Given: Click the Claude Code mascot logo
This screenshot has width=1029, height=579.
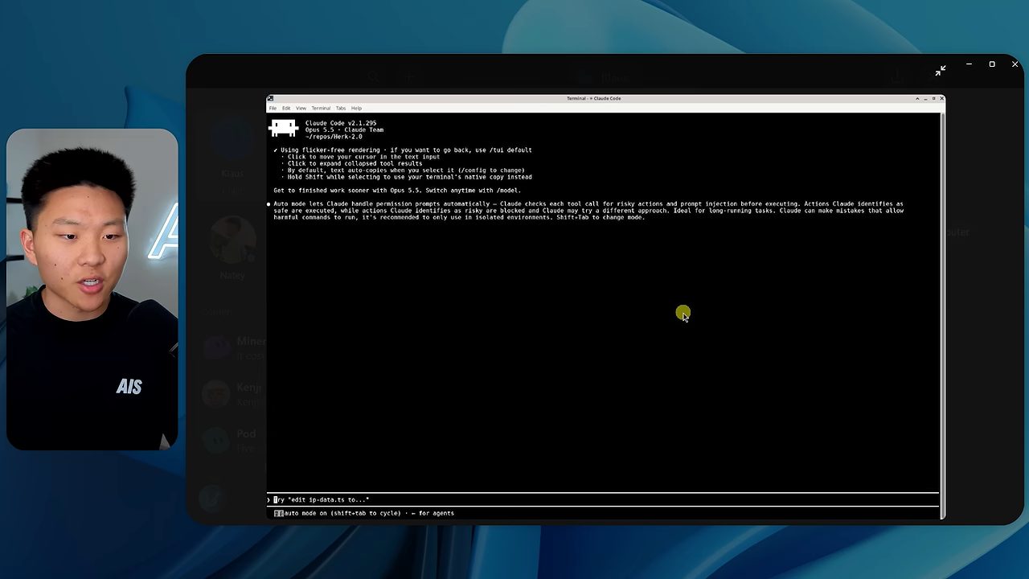Looking at the screenshot, I should click(x=284, y=128).
